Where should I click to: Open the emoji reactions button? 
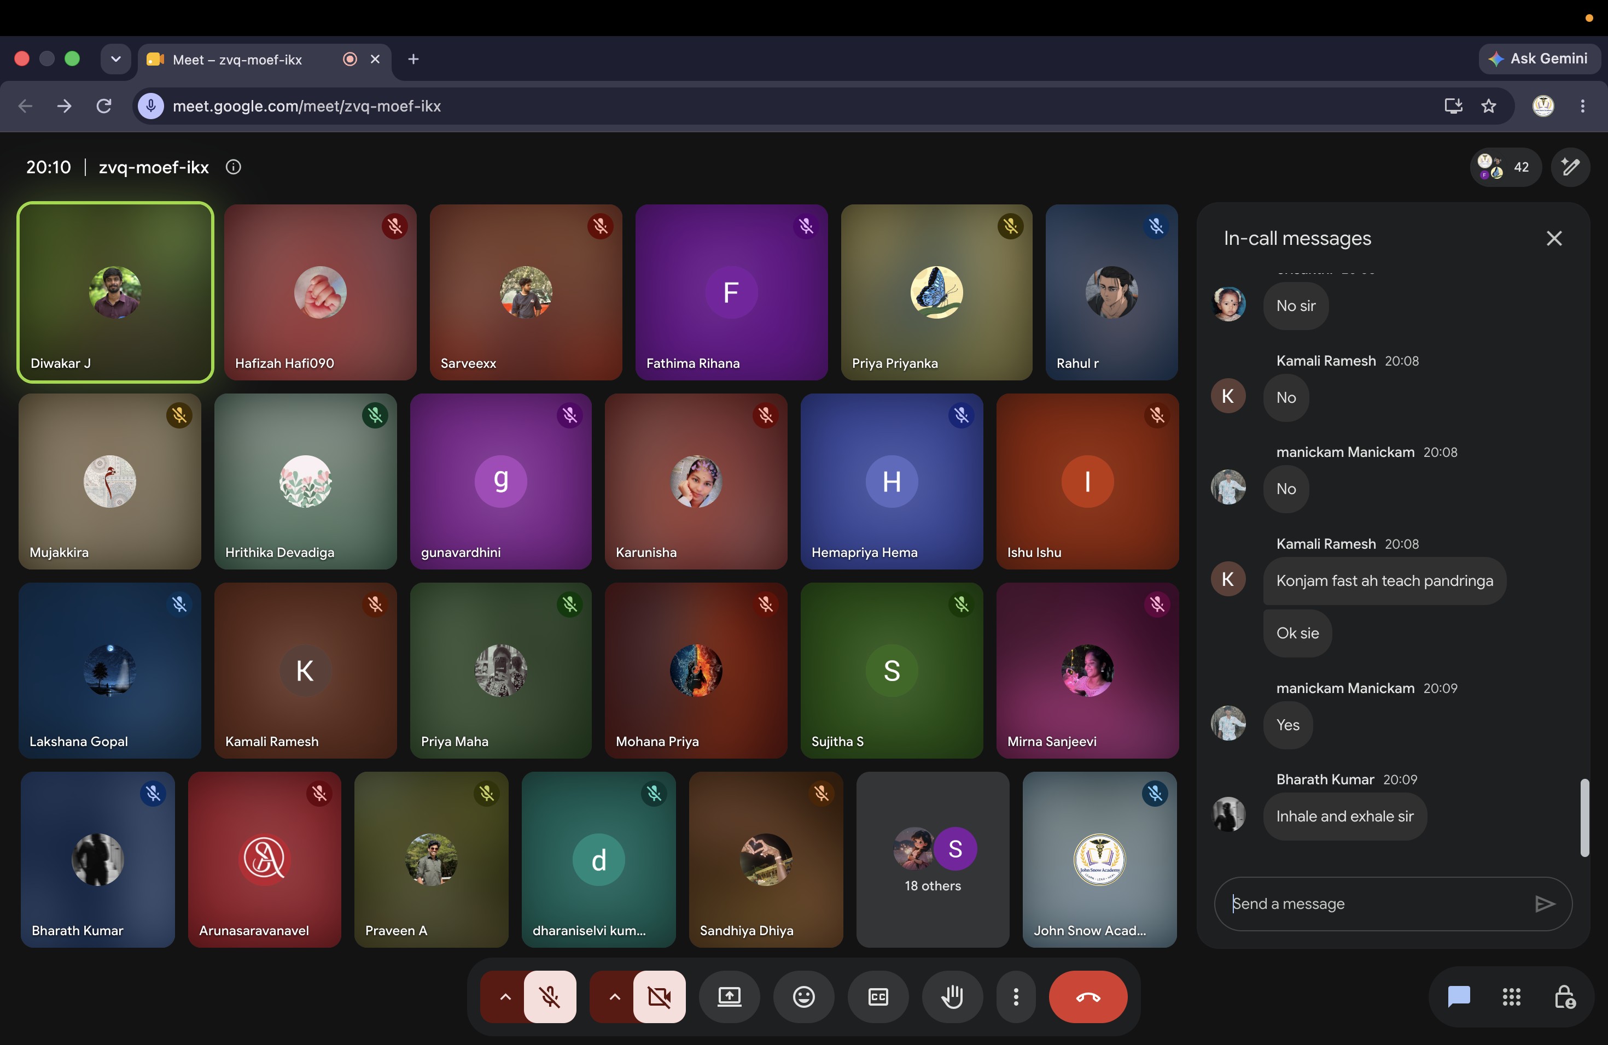click(x=803, y=996)
